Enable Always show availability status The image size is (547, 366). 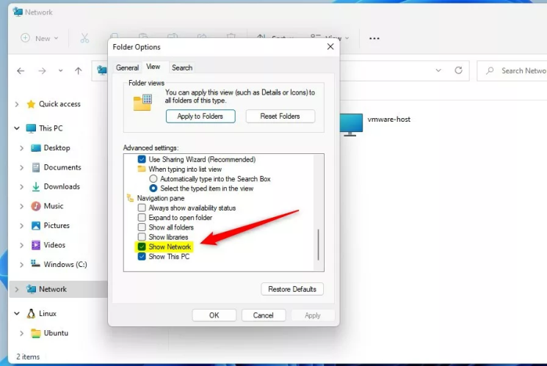tap(142, 208)
